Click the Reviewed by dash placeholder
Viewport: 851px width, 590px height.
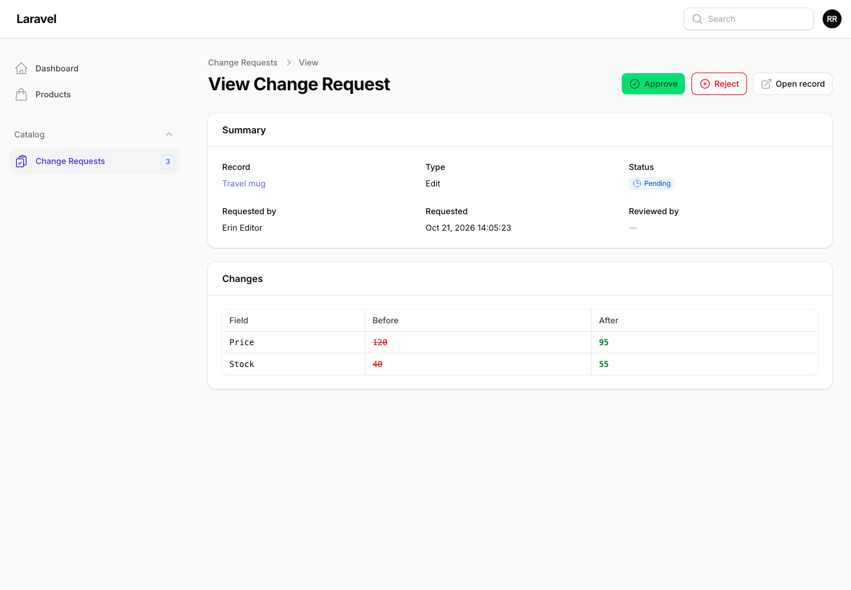coord(633,228)
